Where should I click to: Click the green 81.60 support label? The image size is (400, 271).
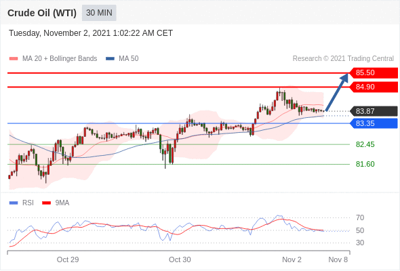coord(365,164)
